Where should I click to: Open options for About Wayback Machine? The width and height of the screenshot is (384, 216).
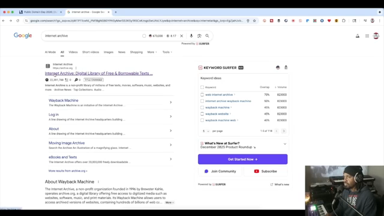coord(98,182)
